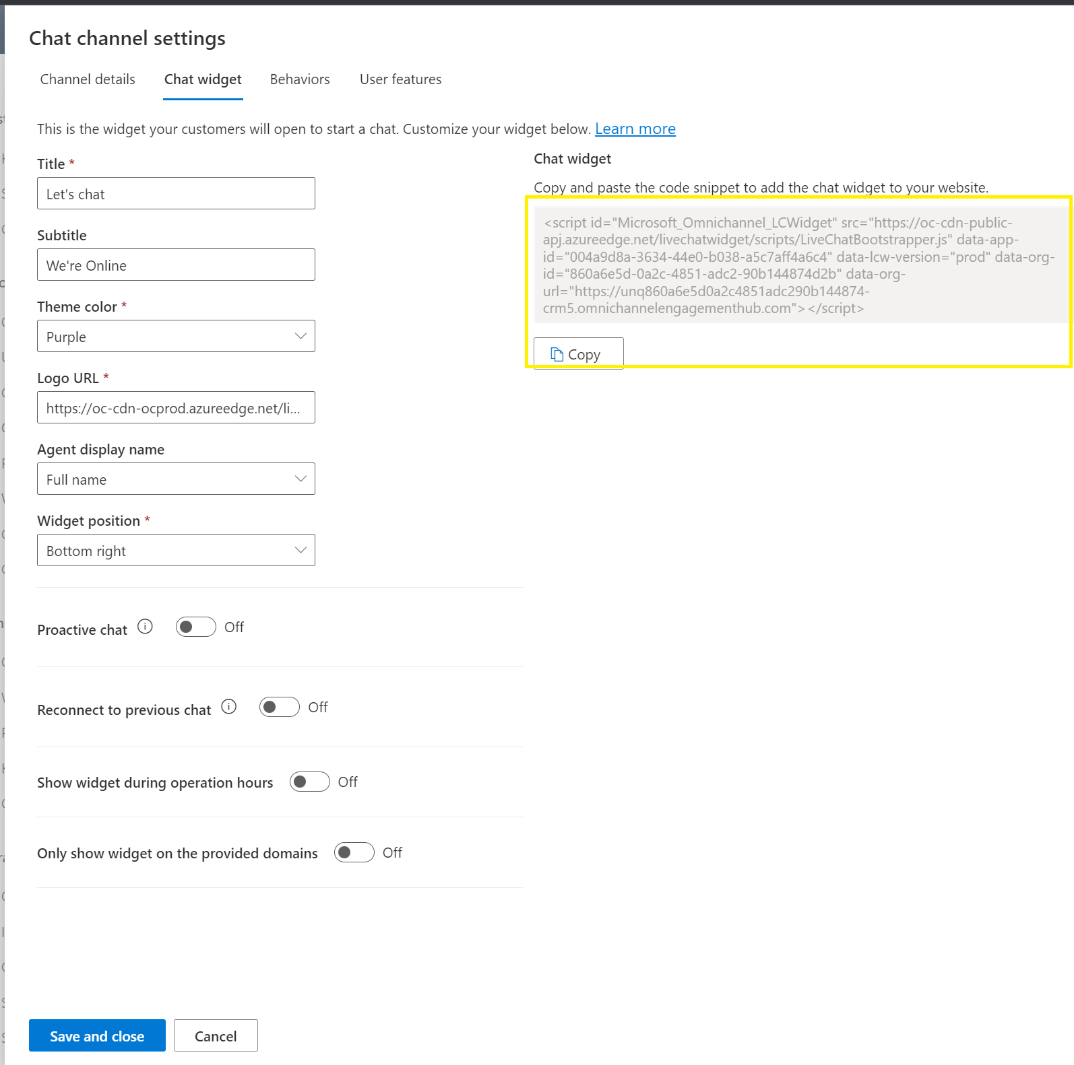The width and height of the screenshot is (1074, 1065).
Task: Toggle Only show widget on provided domains
Action: pyautogui.click(x=354, y=852)
